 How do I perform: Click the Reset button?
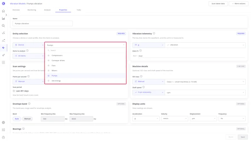231,137
